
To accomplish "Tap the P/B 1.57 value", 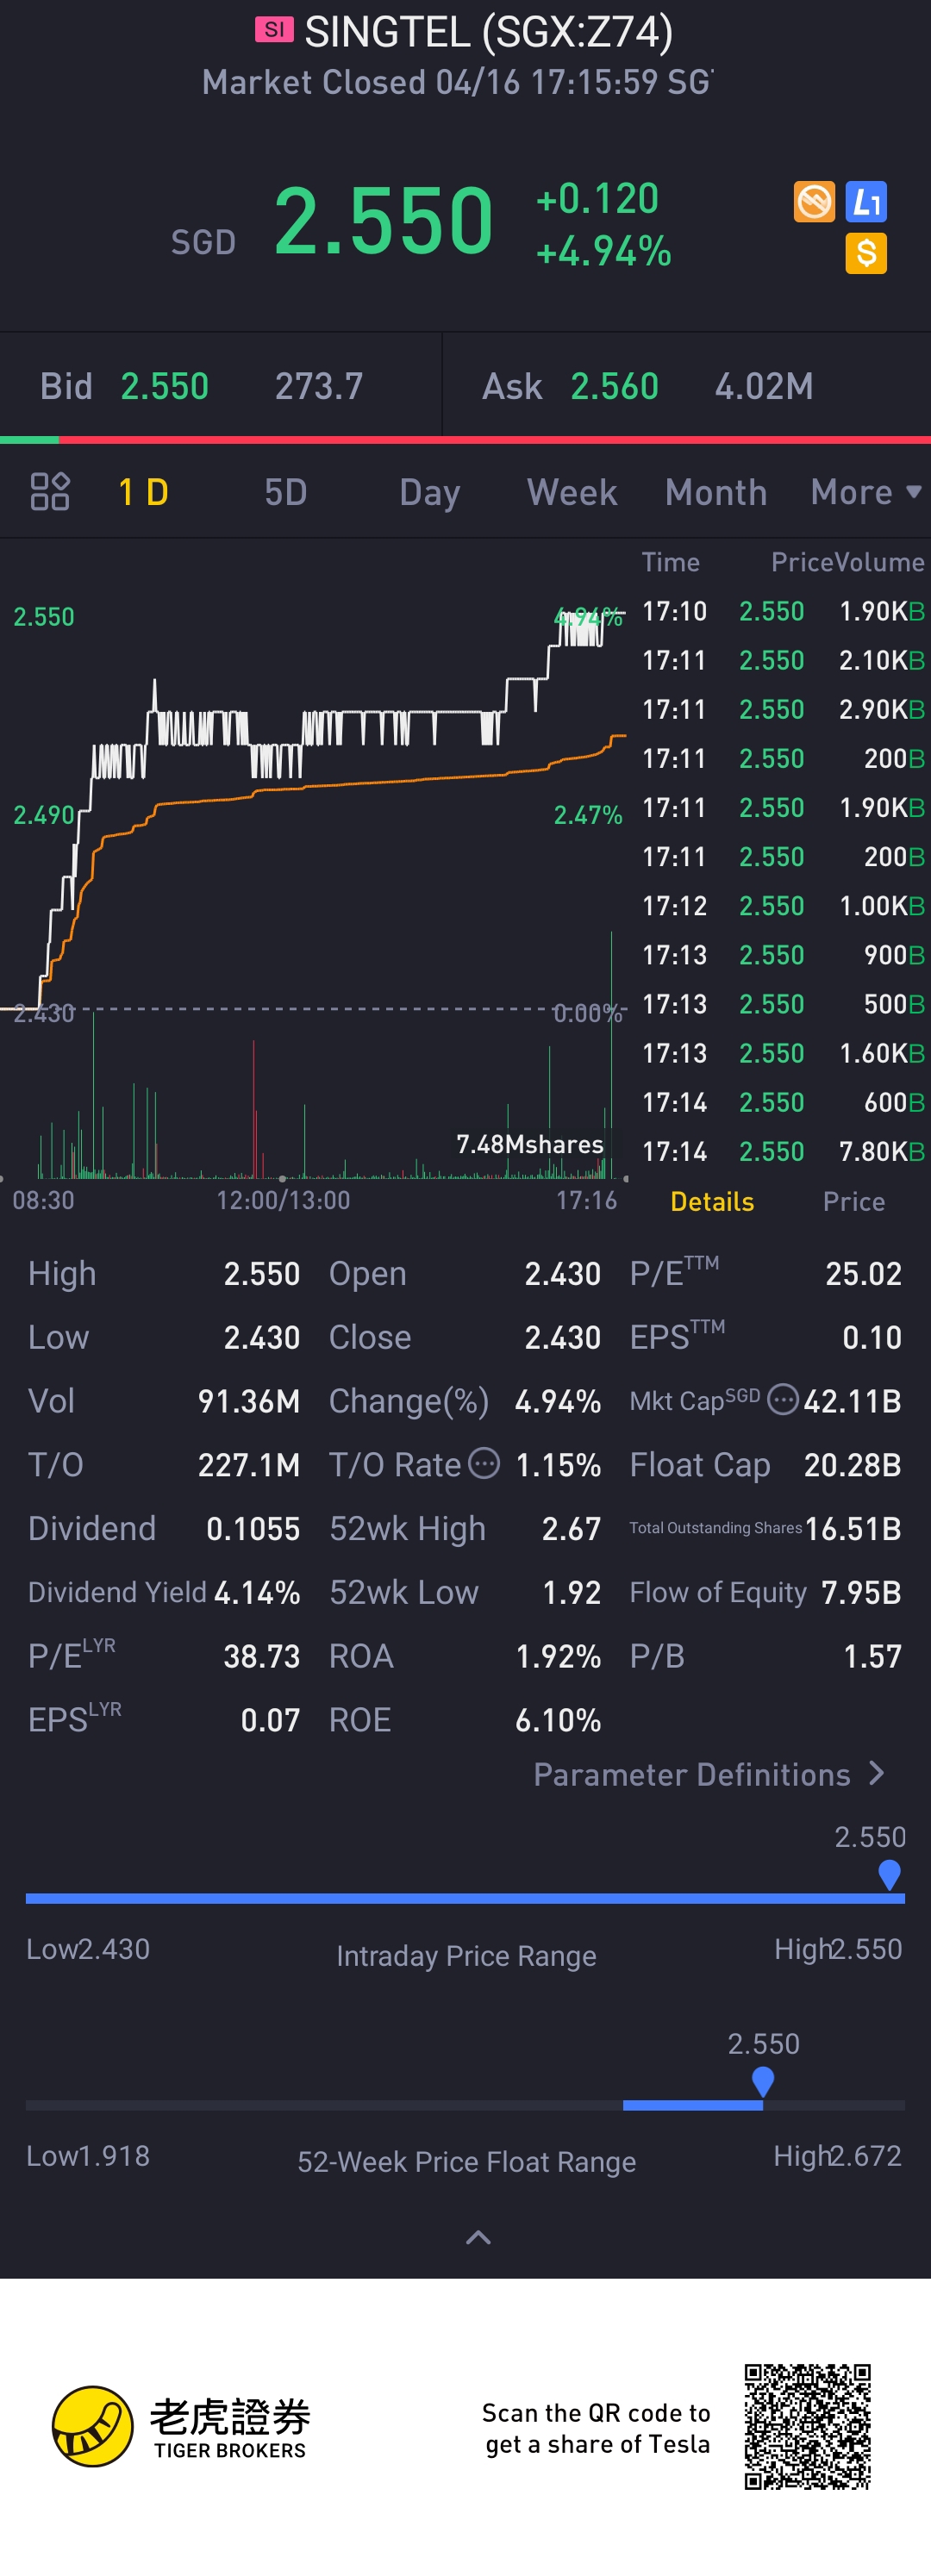I will pyautogui.click(x=872, y=1656).
